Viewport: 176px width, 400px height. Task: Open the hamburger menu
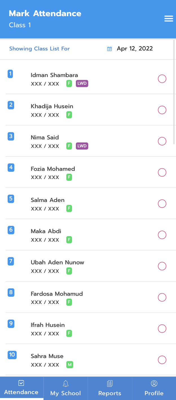pos(169,19)
